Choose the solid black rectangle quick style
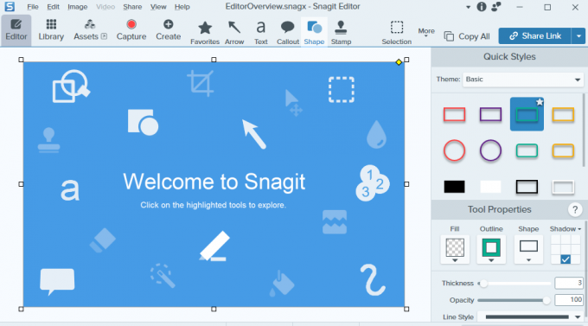The image size is (588, 326). tap(454, 187)
